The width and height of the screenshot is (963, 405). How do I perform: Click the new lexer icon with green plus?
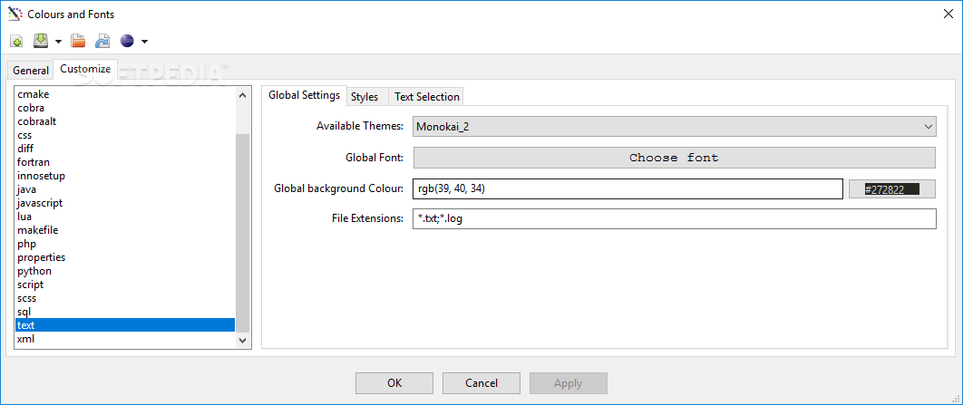point(16,42)
